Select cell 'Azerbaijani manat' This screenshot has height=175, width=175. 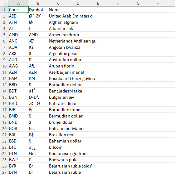[58, 72]
